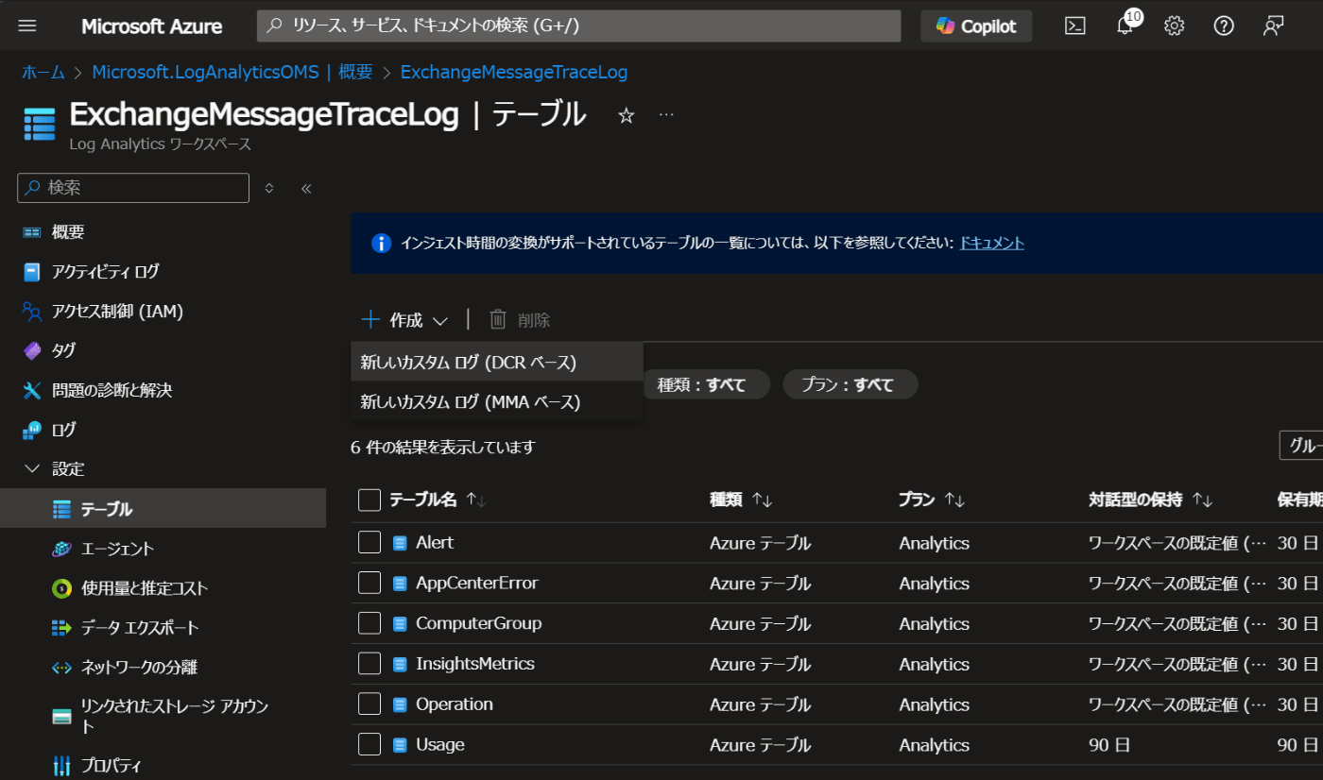Sort by テーブル名 column arrows
Viewport: 1323px width, 780px height.
click(476, 500)
